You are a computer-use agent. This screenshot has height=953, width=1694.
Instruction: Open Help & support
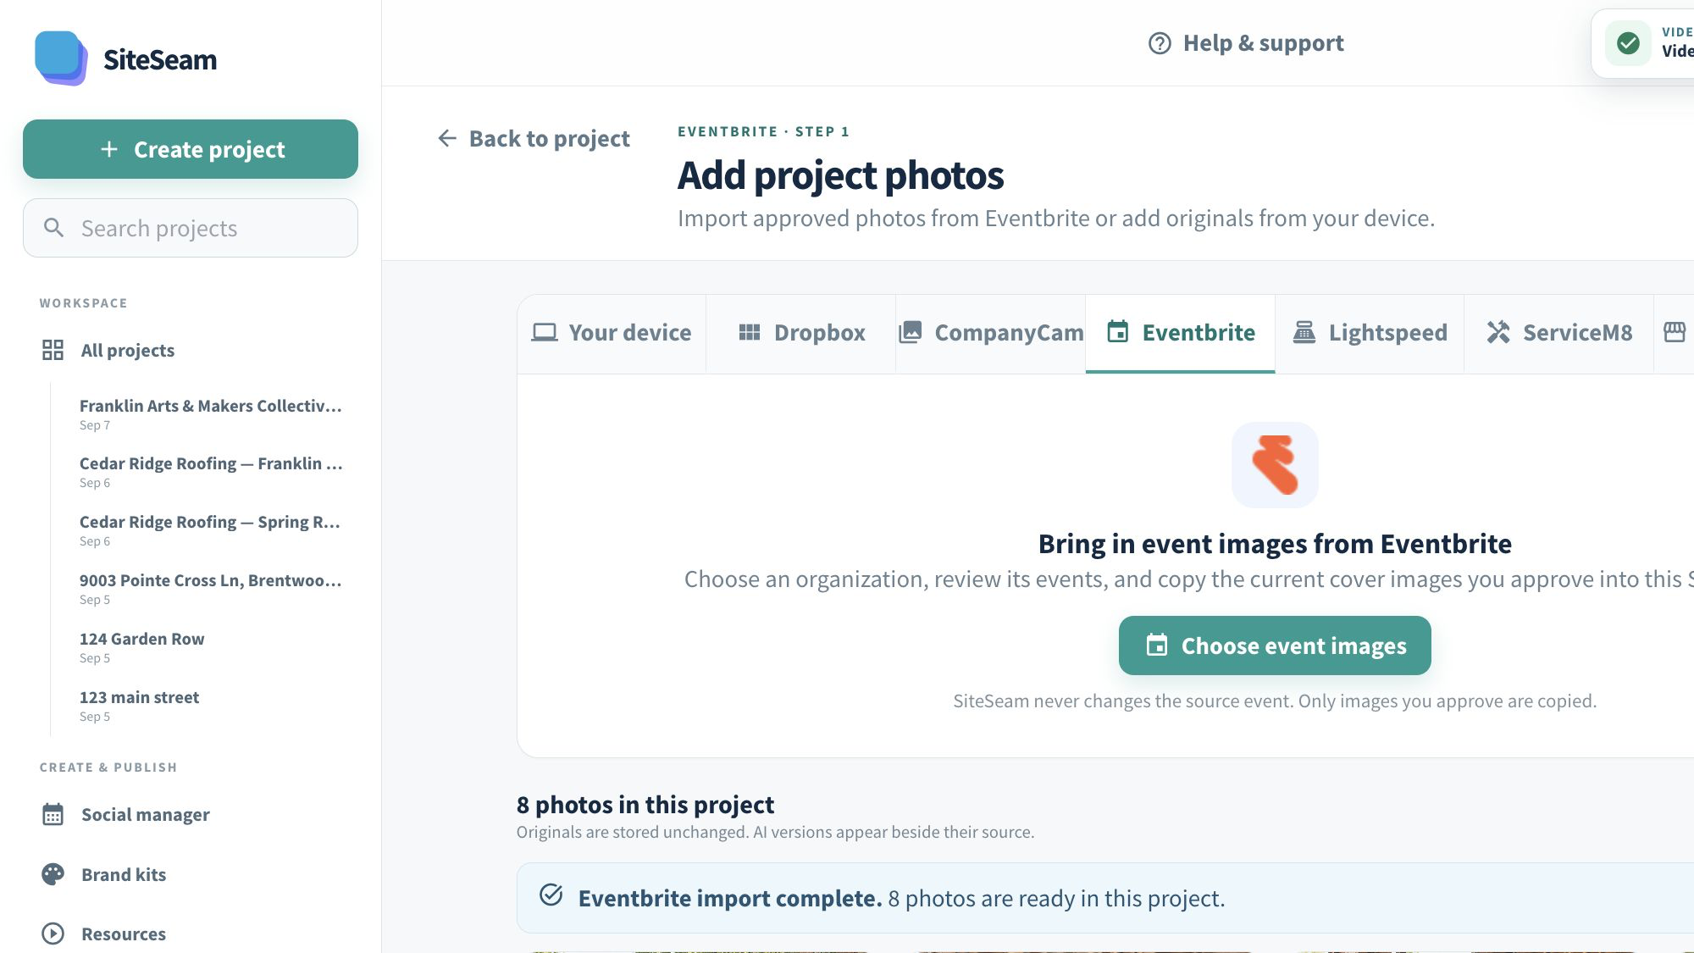point(1246,43)
